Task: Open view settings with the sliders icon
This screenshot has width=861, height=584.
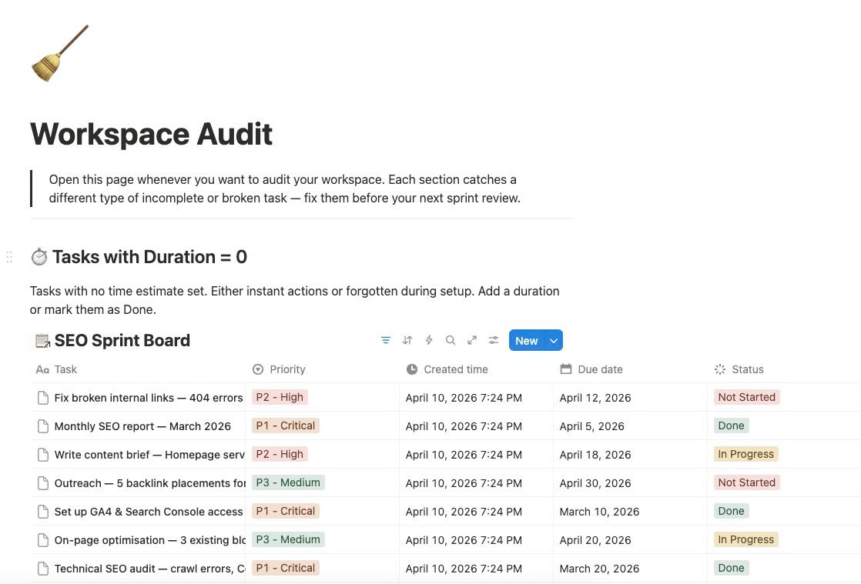Action: click(494, 340)
